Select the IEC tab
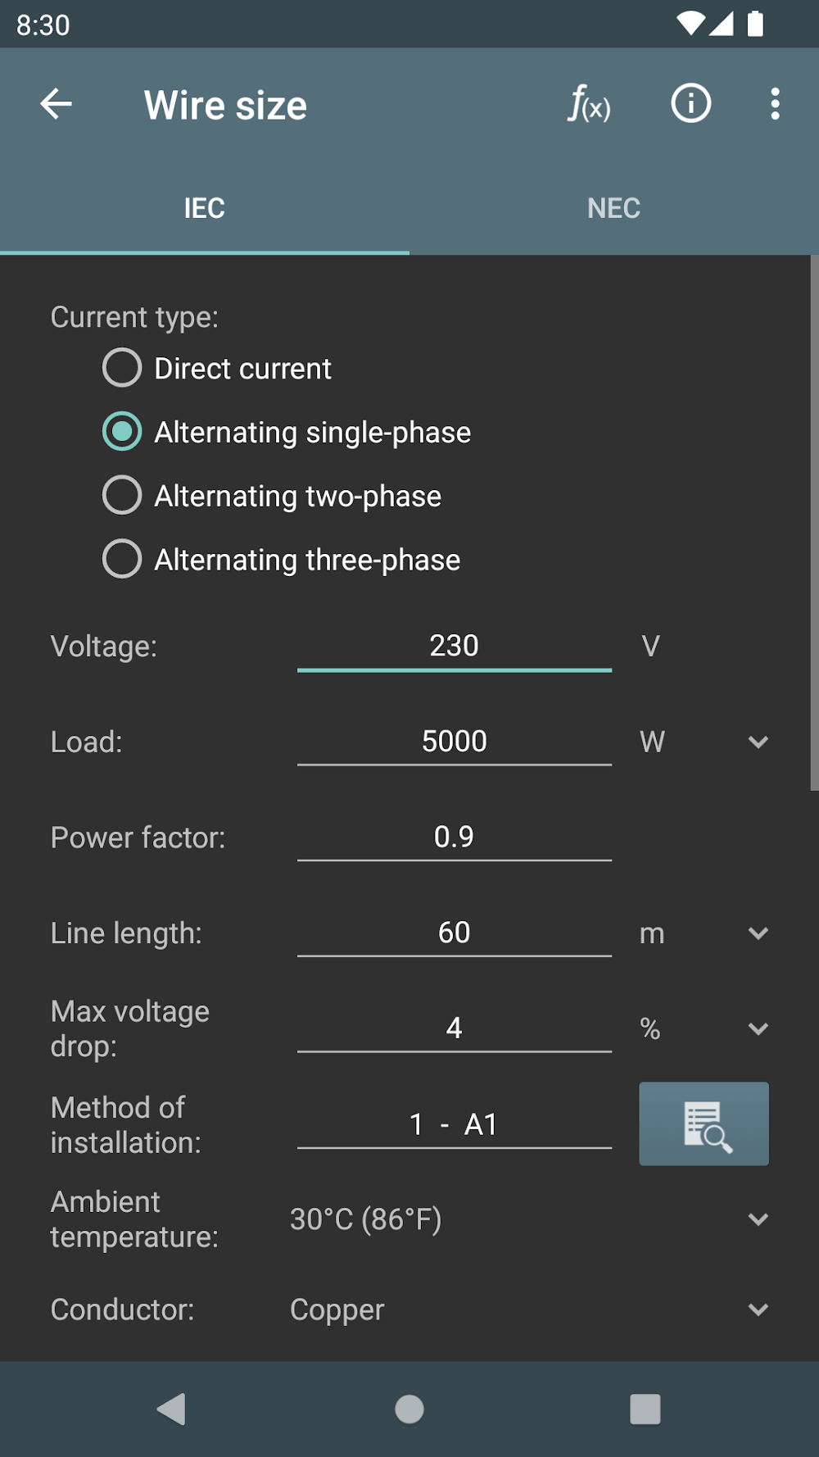 pos(204,208)
